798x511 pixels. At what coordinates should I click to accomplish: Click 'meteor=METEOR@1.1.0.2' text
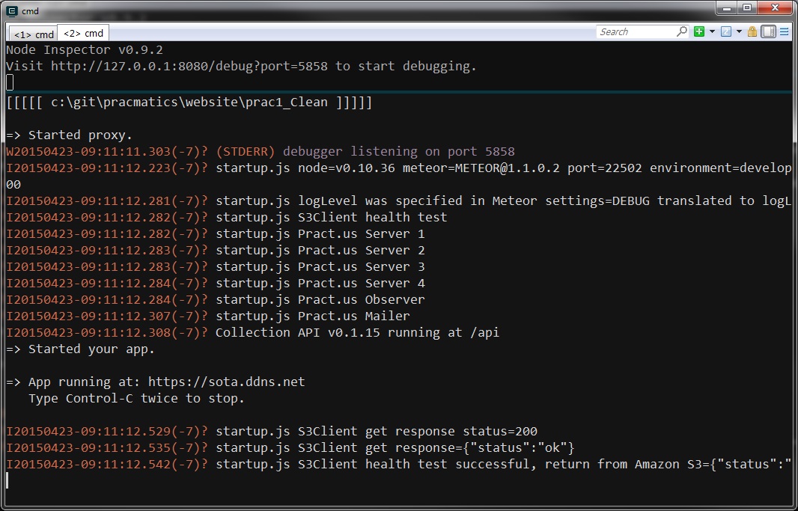pos(481,168)
